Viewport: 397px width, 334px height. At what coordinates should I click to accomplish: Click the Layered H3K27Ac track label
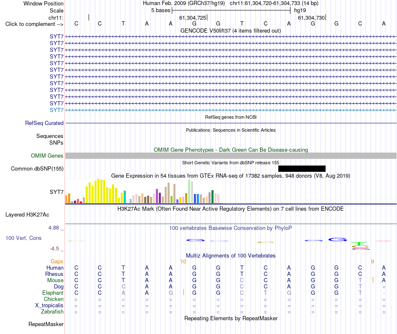[27, 215]
